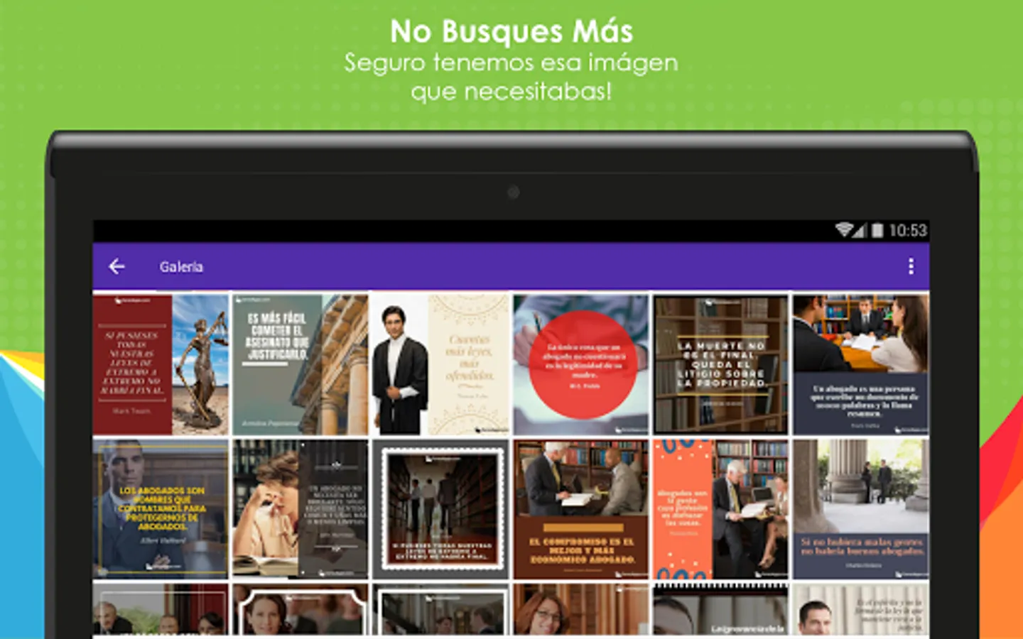Image resolution: width=1023 pixels, height=639 pixels.
Task: Open the 'Un abogado es una persona' image
Action: [x=861, y=365]
